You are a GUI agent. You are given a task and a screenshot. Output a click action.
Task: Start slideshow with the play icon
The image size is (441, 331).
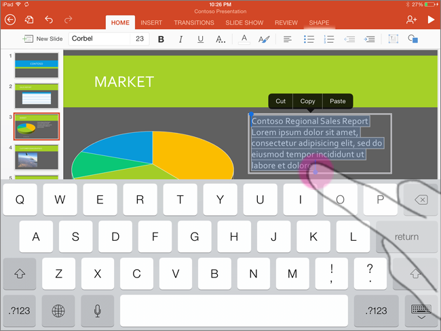[431, 20]
